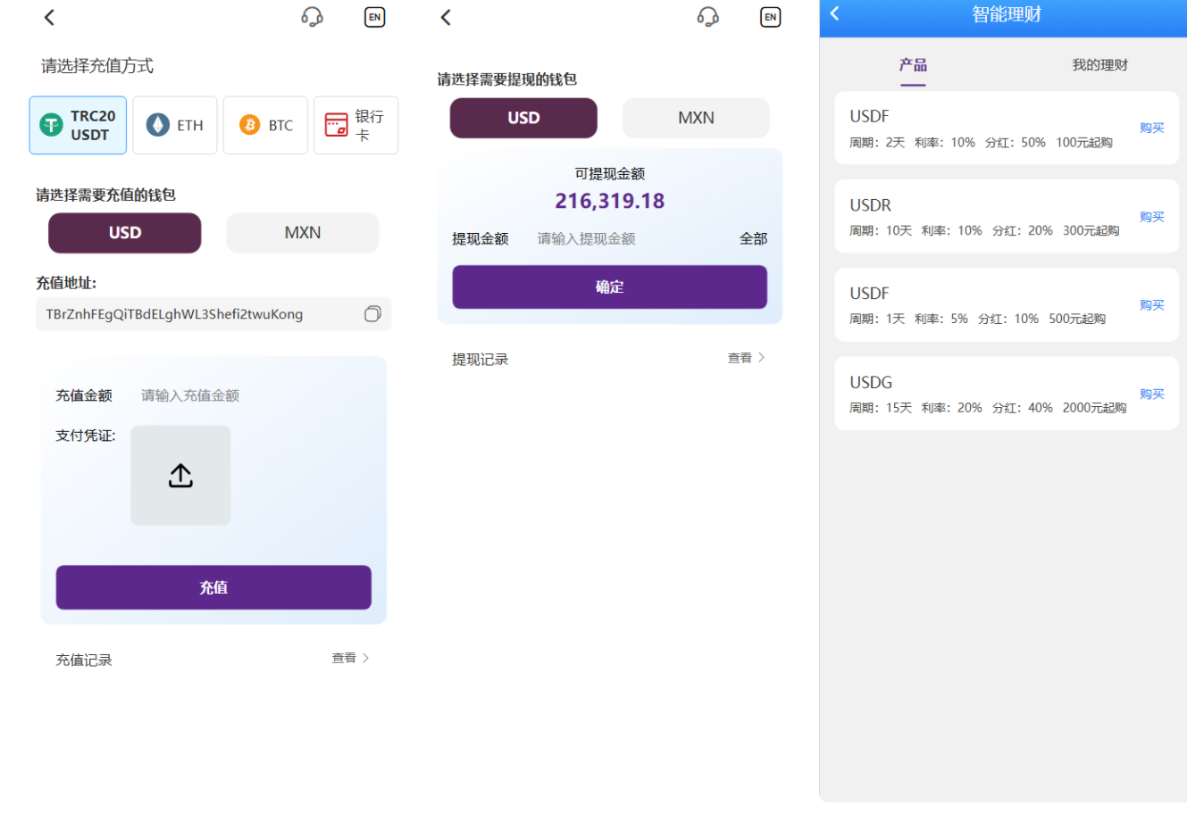
Task: Open customer support headset on deposit screen
Action: click(x=312, y=17)
